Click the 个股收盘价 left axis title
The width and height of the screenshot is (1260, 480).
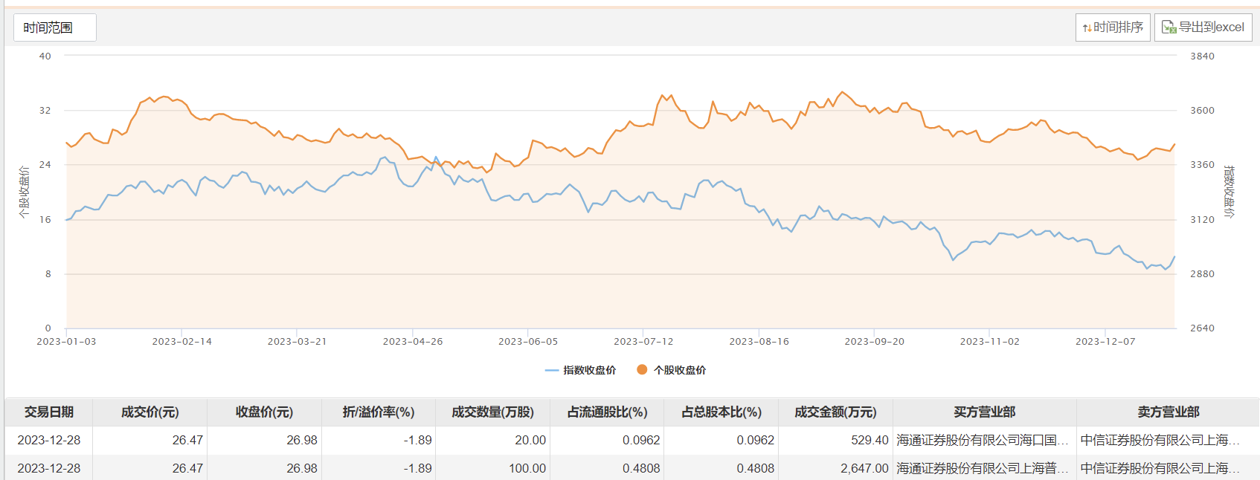coord(24,192)
